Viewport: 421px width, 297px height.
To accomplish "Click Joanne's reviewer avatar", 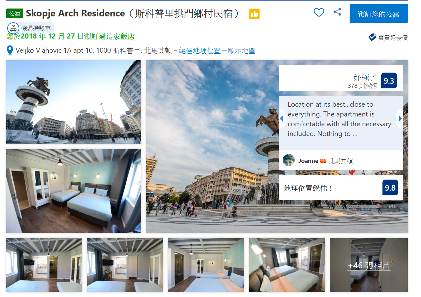I will click(x=289, y=160).
